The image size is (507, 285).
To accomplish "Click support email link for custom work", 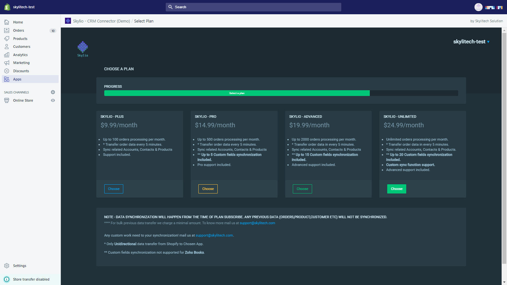I will pyautogui.click(x=214, y=235).
